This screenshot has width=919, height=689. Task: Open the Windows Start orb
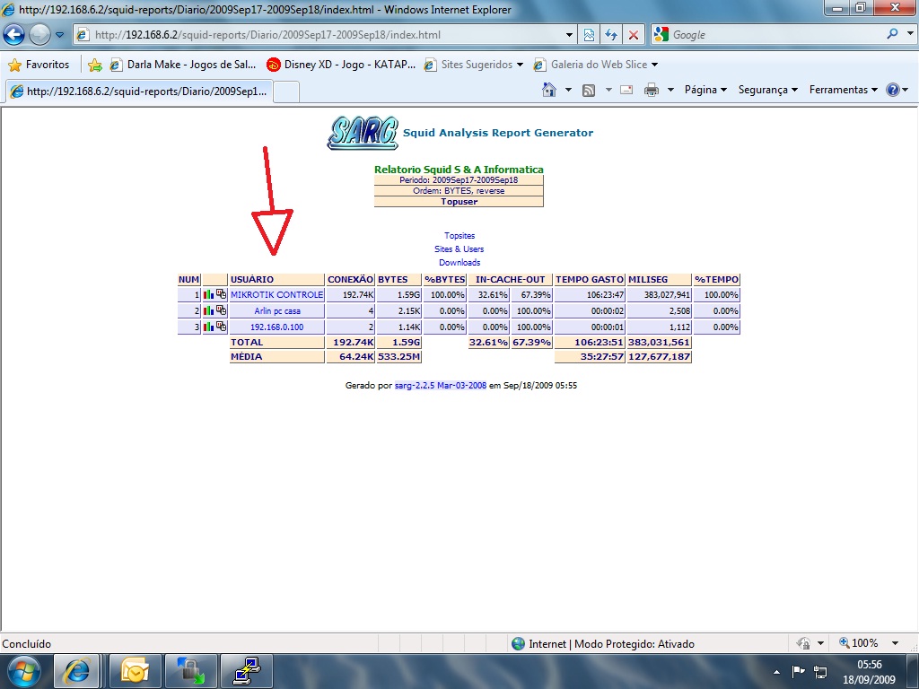[24, 671]
